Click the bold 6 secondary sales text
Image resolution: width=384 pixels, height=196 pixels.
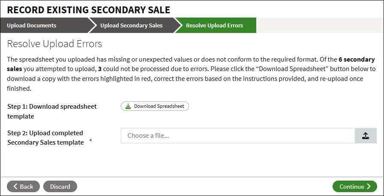[191, 64]
